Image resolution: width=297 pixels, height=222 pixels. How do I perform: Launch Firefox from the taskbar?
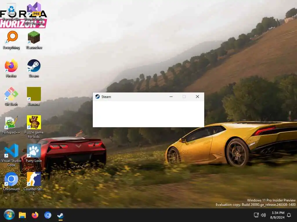click(35, 215)
